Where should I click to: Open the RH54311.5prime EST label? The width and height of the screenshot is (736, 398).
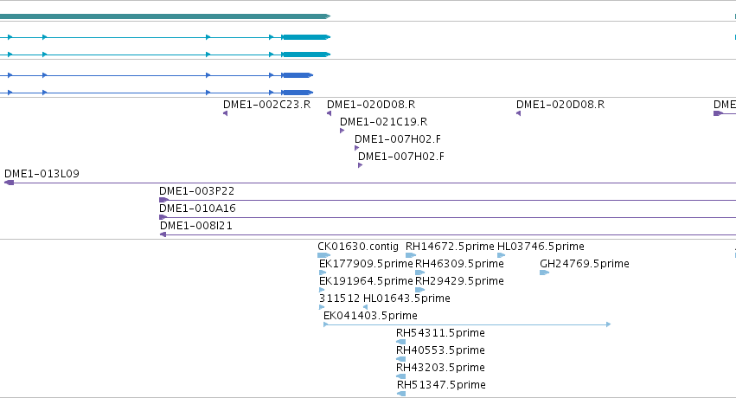coord(440,333)
